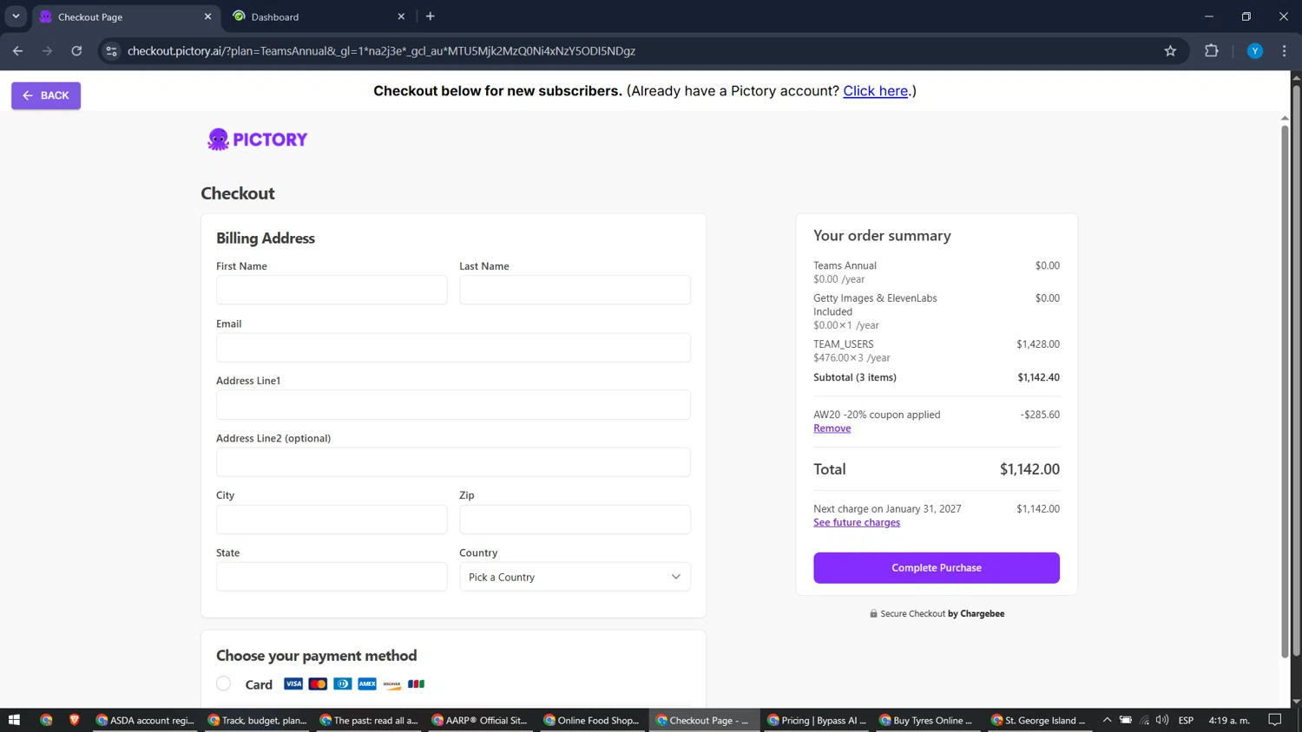Open the clock showing 4:19 a. m.
Screen dimensions: 1302x732
click(x=1229, y=720)
